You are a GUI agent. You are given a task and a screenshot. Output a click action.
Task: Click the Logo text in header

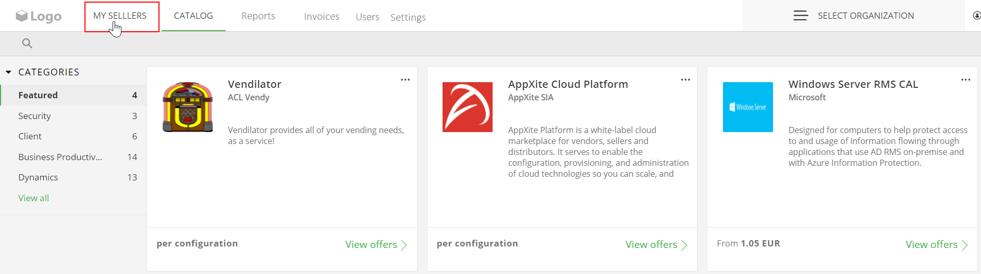[46, 17]
